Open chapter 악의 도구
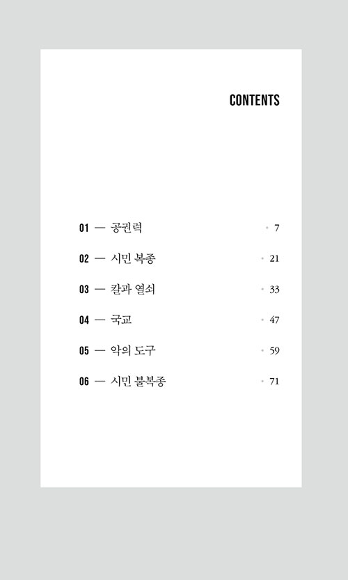 click(x=133, y=350)
